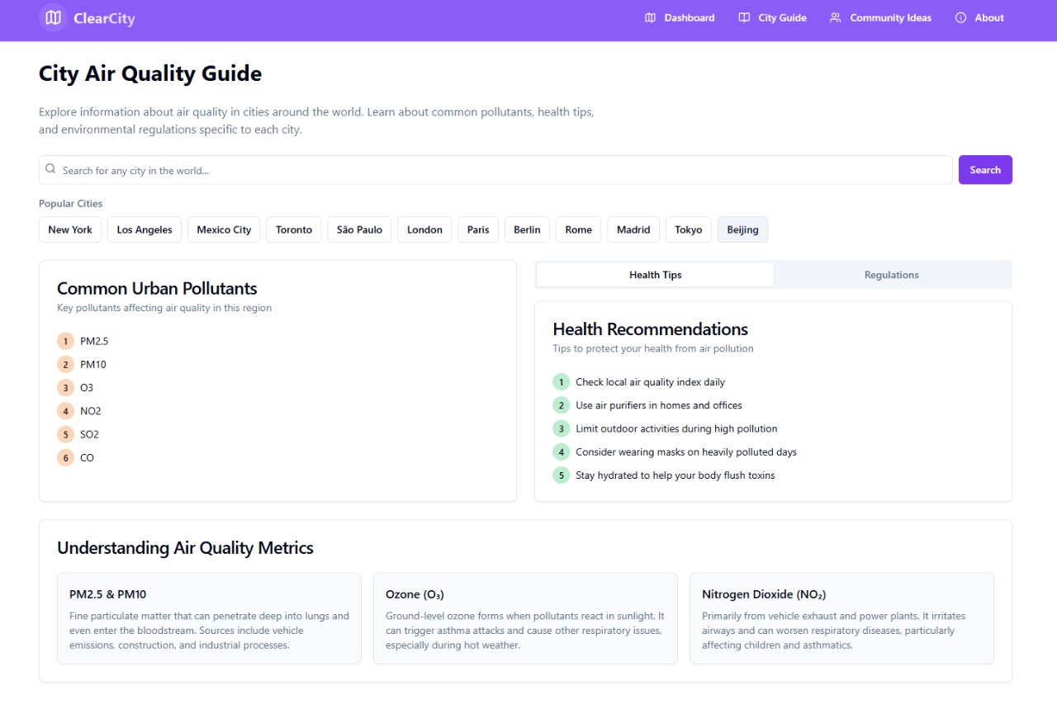Image resolution: width=1057 pixels, height=714 pixels.
Task: Select the São Paulo city chip
Action: 359,229
